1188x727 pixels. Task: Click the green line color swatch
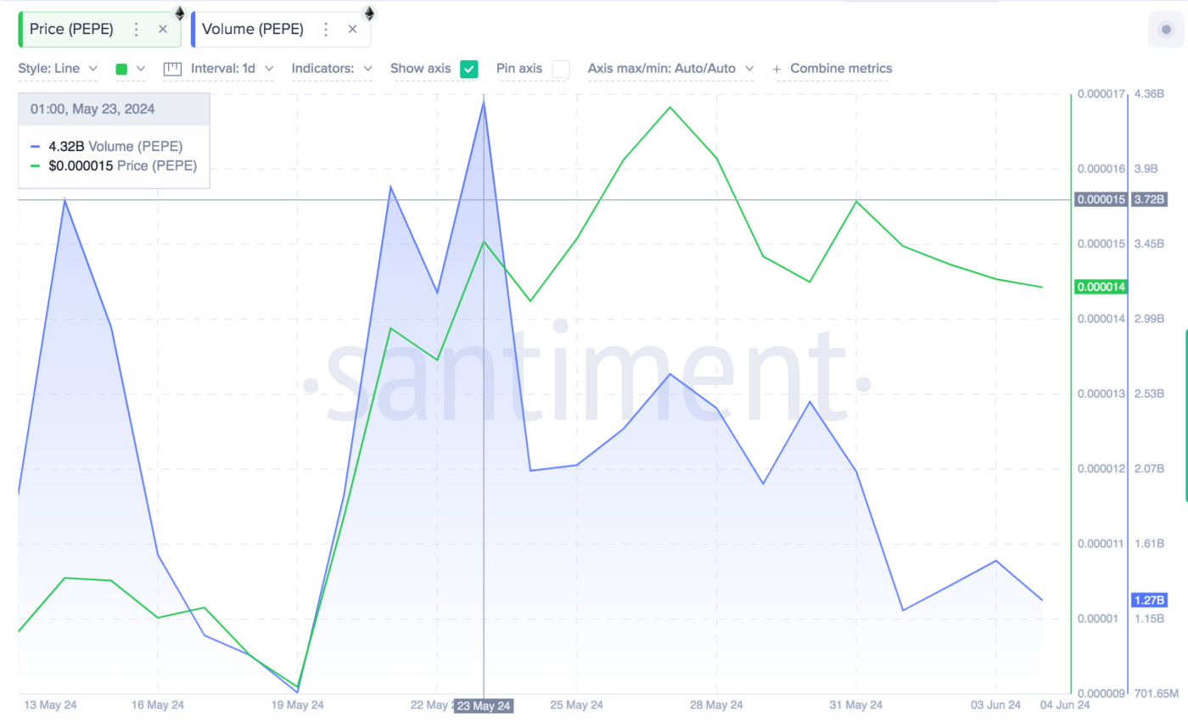(121, 69)
